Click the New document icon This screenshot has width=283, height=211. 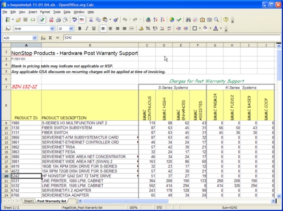tap(8, 20)
